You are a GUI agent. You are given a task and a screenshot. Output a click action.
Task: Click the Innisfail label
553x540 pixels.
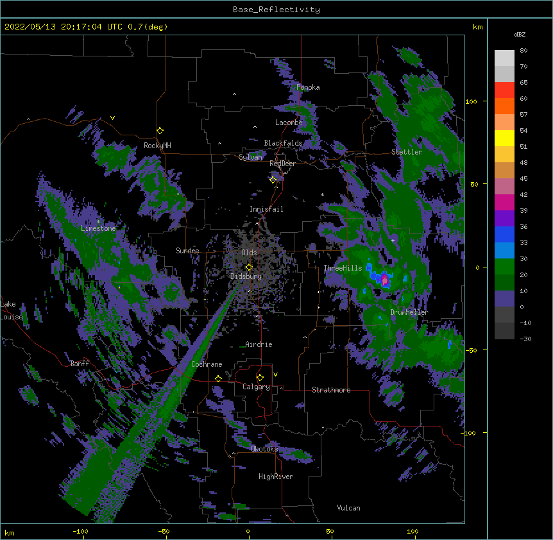[266, 209]
